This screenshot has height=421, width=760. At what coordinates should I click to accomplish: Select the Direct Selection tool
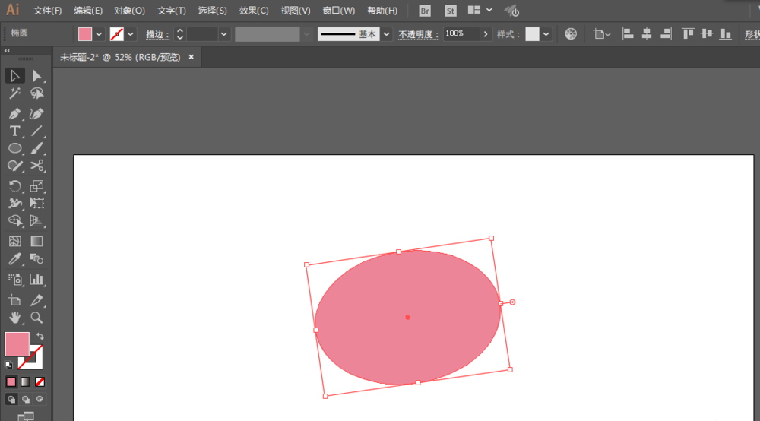coord(36,75)
